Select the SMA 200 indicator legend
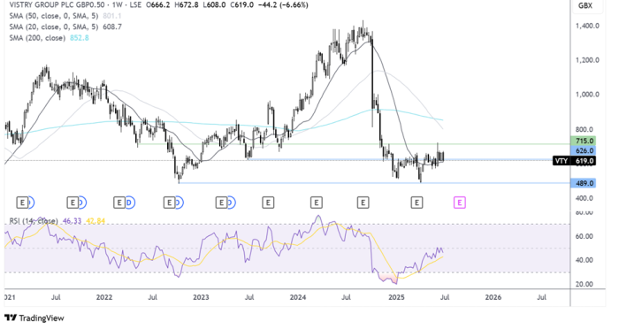 click(49, 38)
